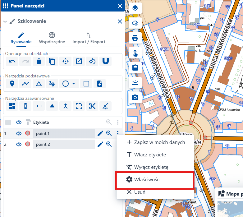
Task: Select the point marker drawing tool
Action: 12,84
